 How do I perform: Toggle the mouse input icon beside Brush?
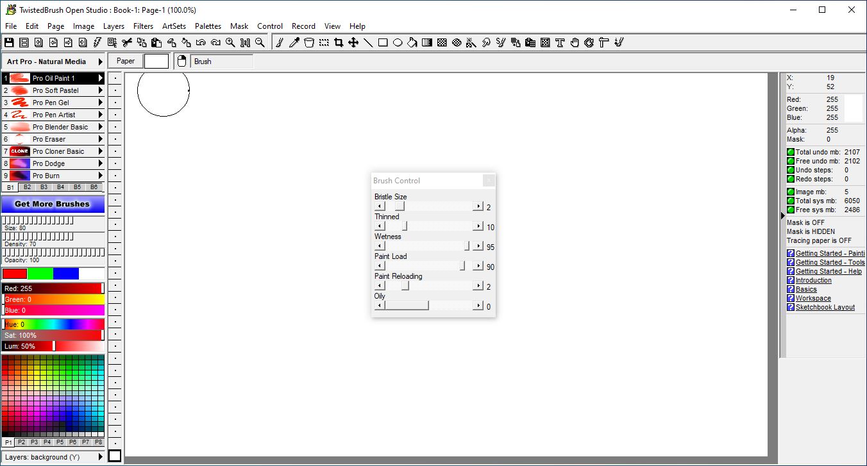click(x=181, y=61)
